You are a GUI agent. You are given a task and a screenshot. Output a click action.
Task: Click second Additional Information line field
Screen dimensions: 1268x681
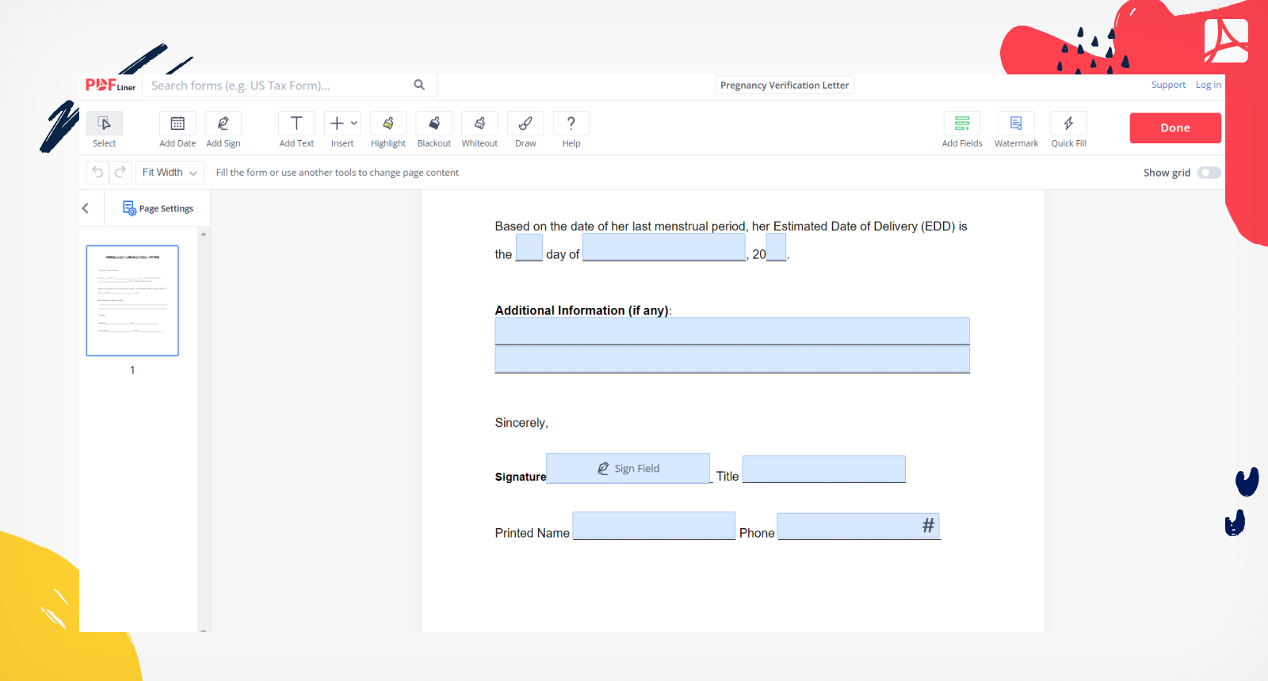pos(732,359)
